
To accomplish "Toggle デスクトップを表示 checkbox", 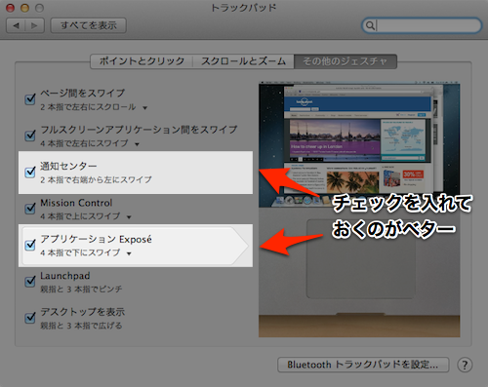I will point(30,317).
